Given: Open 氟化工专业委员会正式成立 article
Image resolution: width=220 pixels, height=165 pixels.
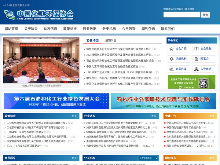Looking at the screenshot, I should tap(112, 67).
